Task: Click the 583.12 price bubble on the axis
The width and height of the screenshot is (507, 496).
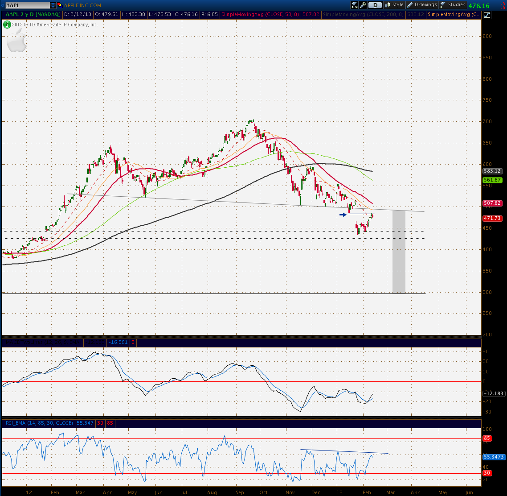Action: 492,171
